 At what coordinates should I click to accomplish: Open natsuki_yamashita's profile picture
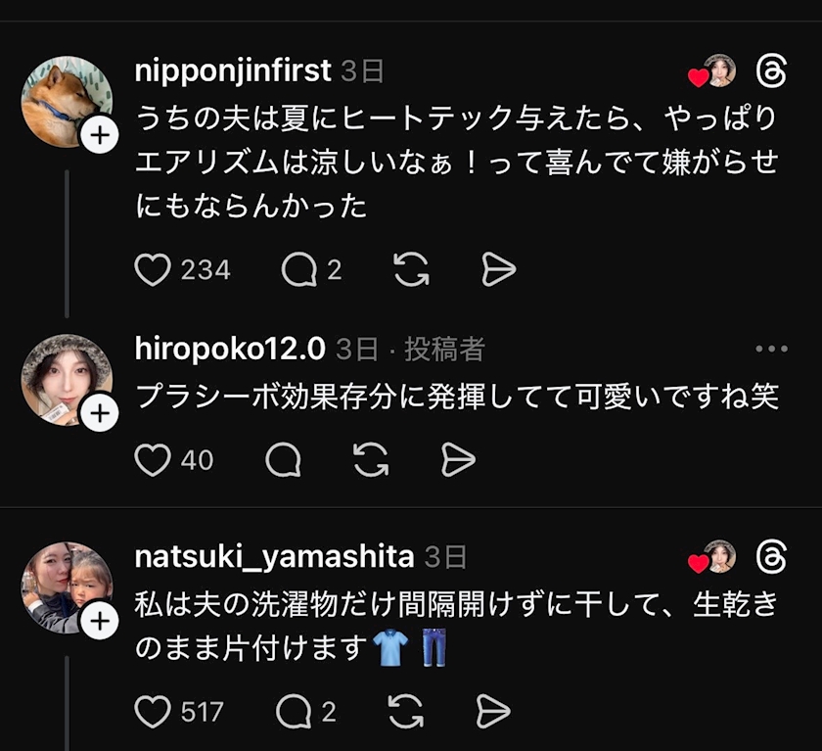click(x=65, y=586)
